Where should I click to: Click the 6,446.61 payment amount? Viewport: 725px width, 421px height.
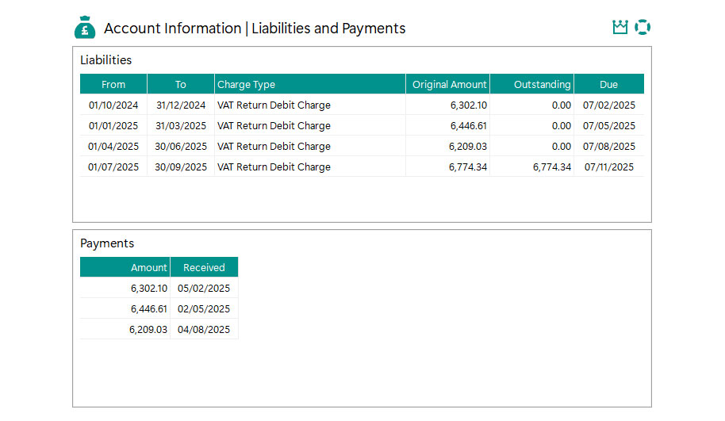[148, 309]
